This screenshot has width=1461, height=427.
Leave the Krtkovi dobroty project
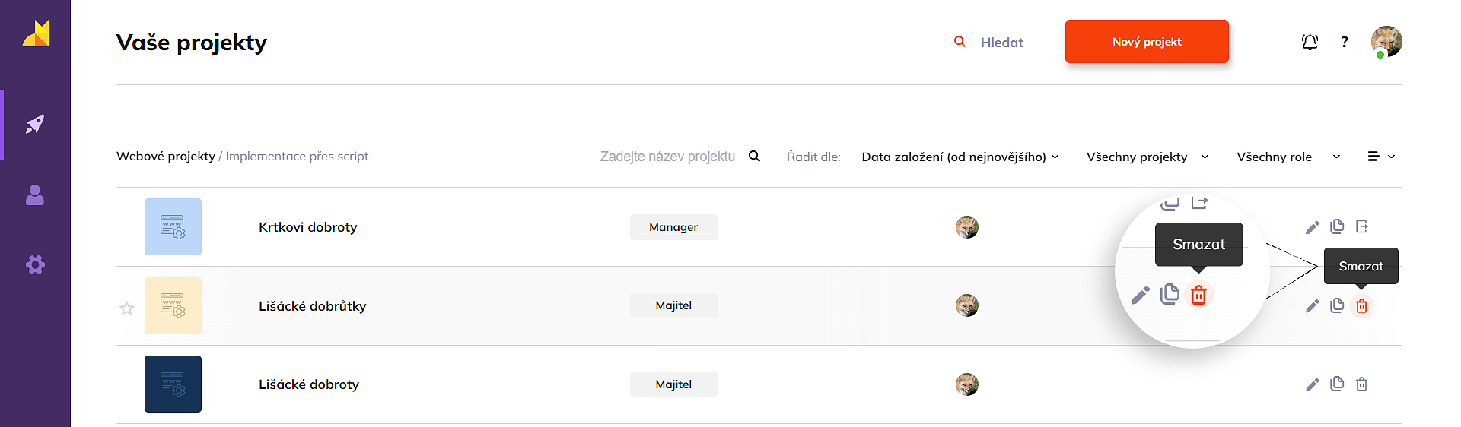pos(1362,226)
